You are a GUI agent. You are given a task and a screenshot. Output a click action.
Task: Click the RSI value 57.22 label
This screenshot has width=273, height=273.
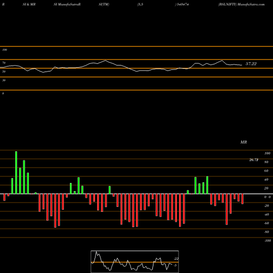[251, 64]
